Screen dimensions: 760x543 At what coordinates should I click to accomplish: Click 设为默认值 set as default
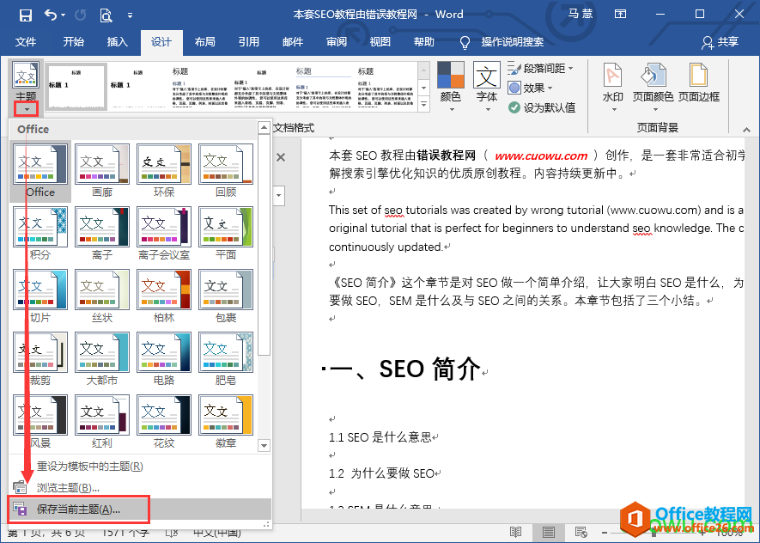point(542,107)
